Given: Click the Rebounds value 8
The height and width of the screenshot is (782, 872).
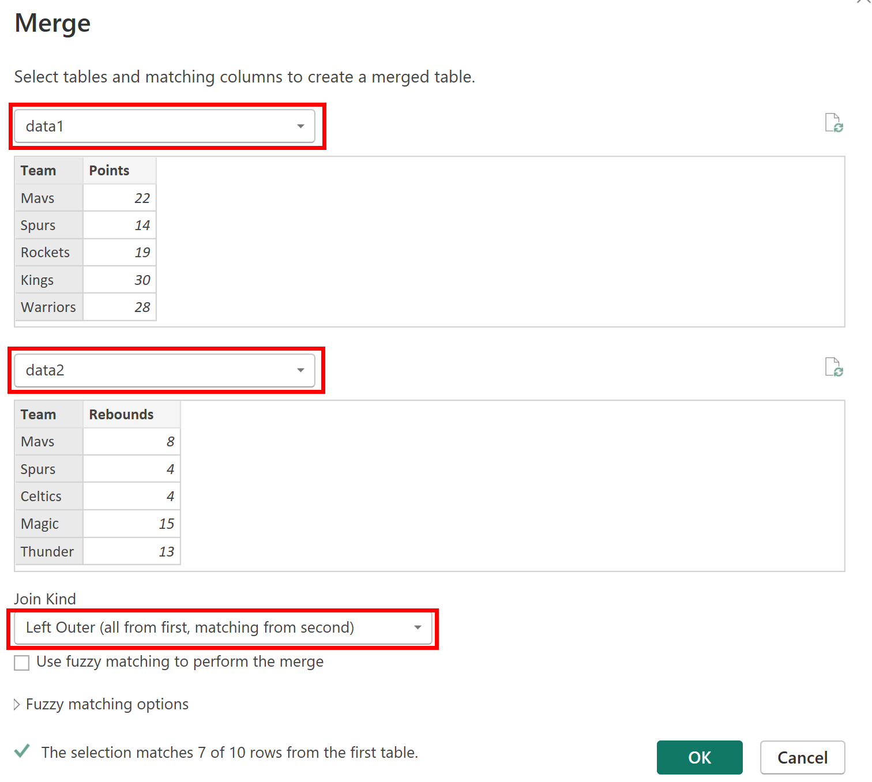Looking at the screenshot, I should click(x=132, y=442).
